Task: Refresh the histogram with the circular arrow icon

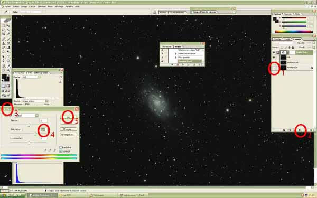Action: pos(61,77)
